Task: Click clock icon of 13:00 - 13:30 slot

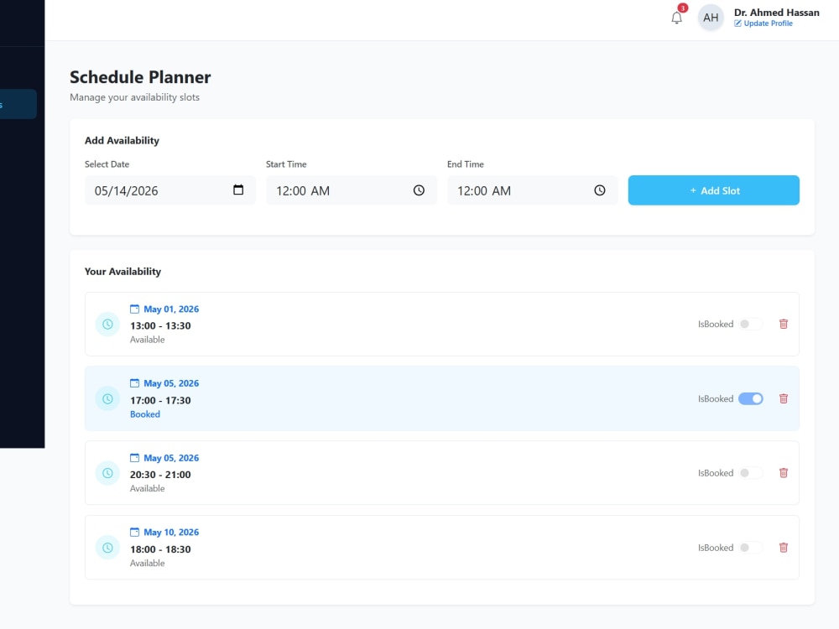Action: [x=107, y=324]
